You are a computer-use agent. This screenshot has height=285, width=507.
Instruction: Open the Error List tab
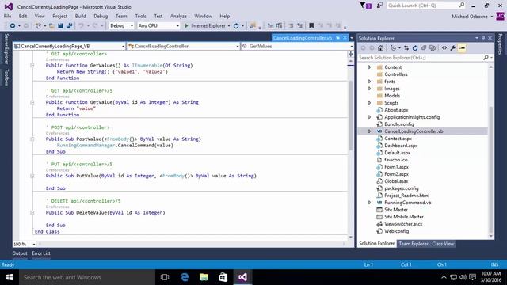point(41,253)
